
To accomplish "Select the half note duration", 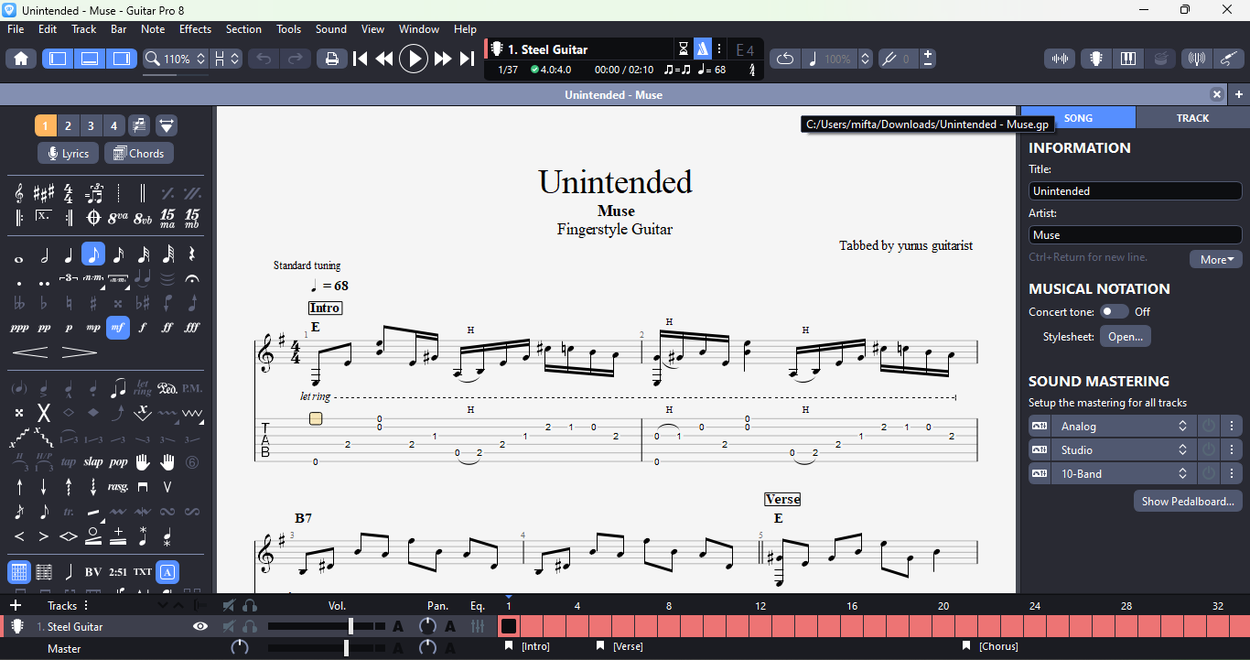I will (x=44, y=254).
